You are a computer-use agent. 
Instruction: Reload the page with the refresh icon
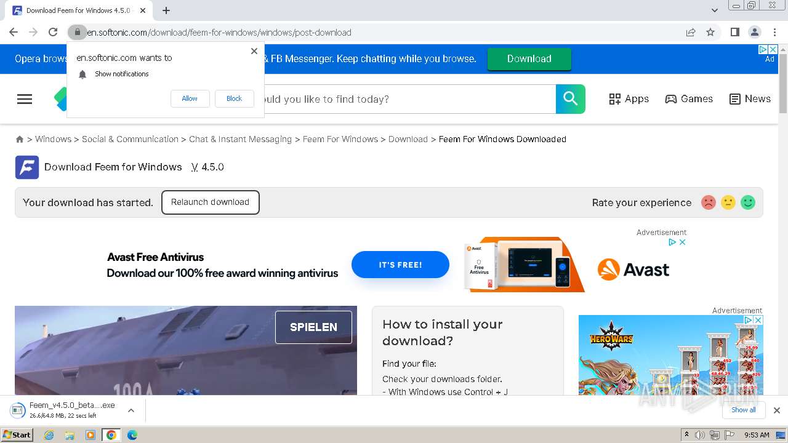53,32
